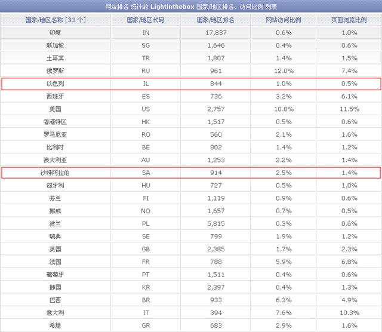The width and height of the screenshot is (382, 332).
Task: Select the 瑞典 country cell
Action: (x=55, y=236)
